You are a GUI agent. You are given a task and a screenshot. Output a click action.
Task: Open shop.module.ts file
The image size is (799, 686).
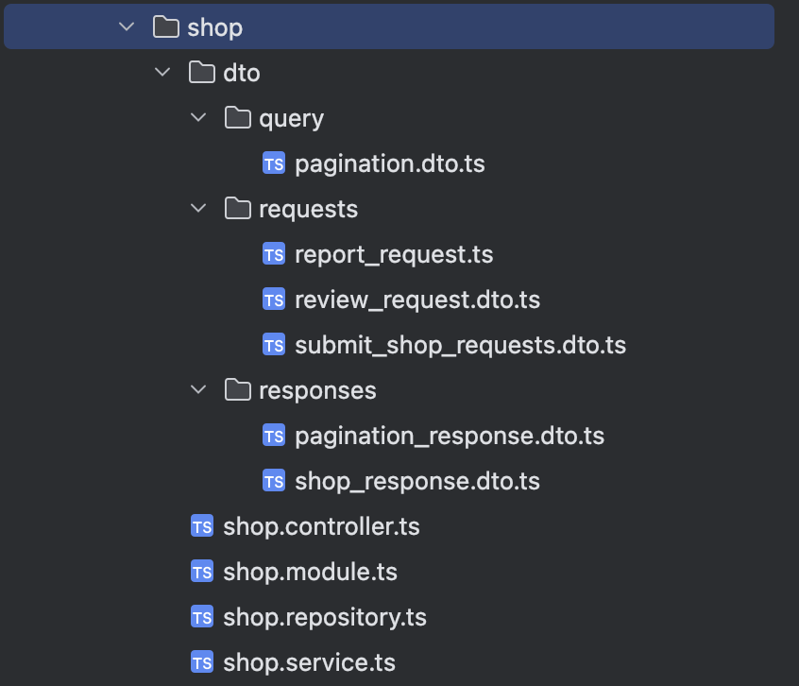310,572
